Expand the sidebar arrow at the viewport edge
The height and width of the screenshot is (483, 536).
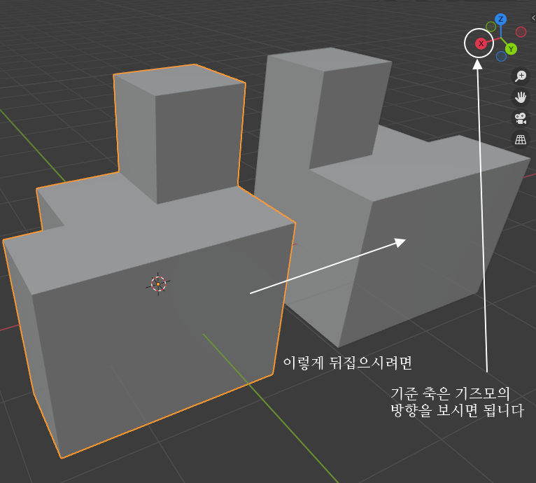pos(533,17)
